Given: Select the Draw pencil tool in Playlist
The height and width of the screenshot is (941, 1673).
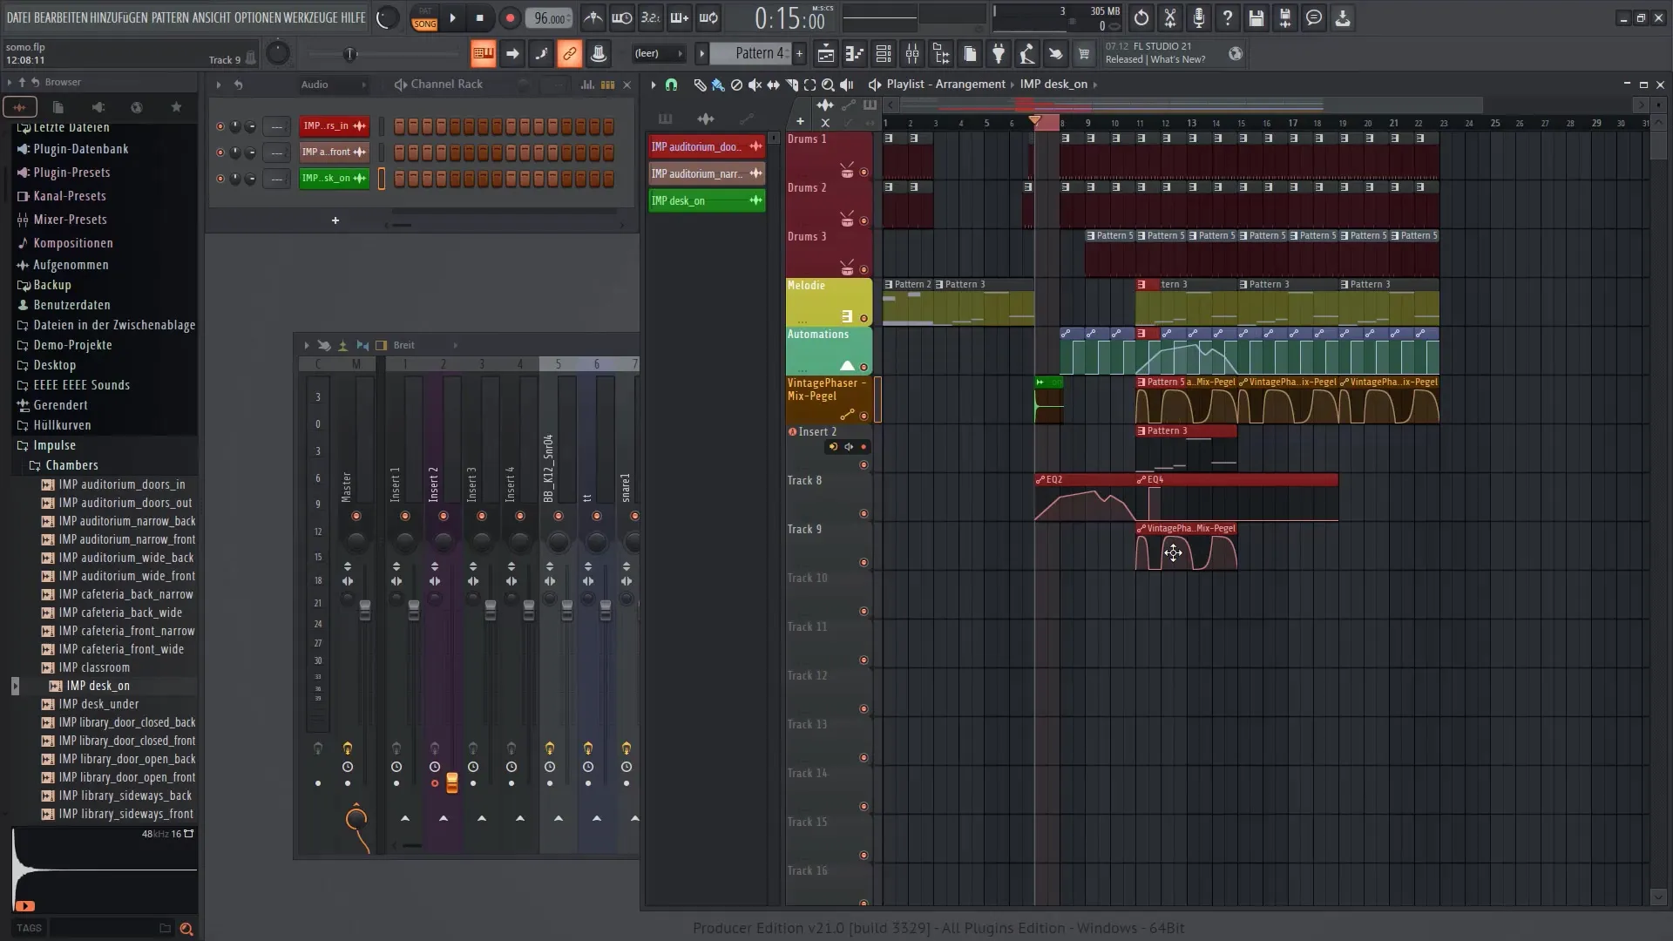Looking at the screenshot, I should point(700,85).
